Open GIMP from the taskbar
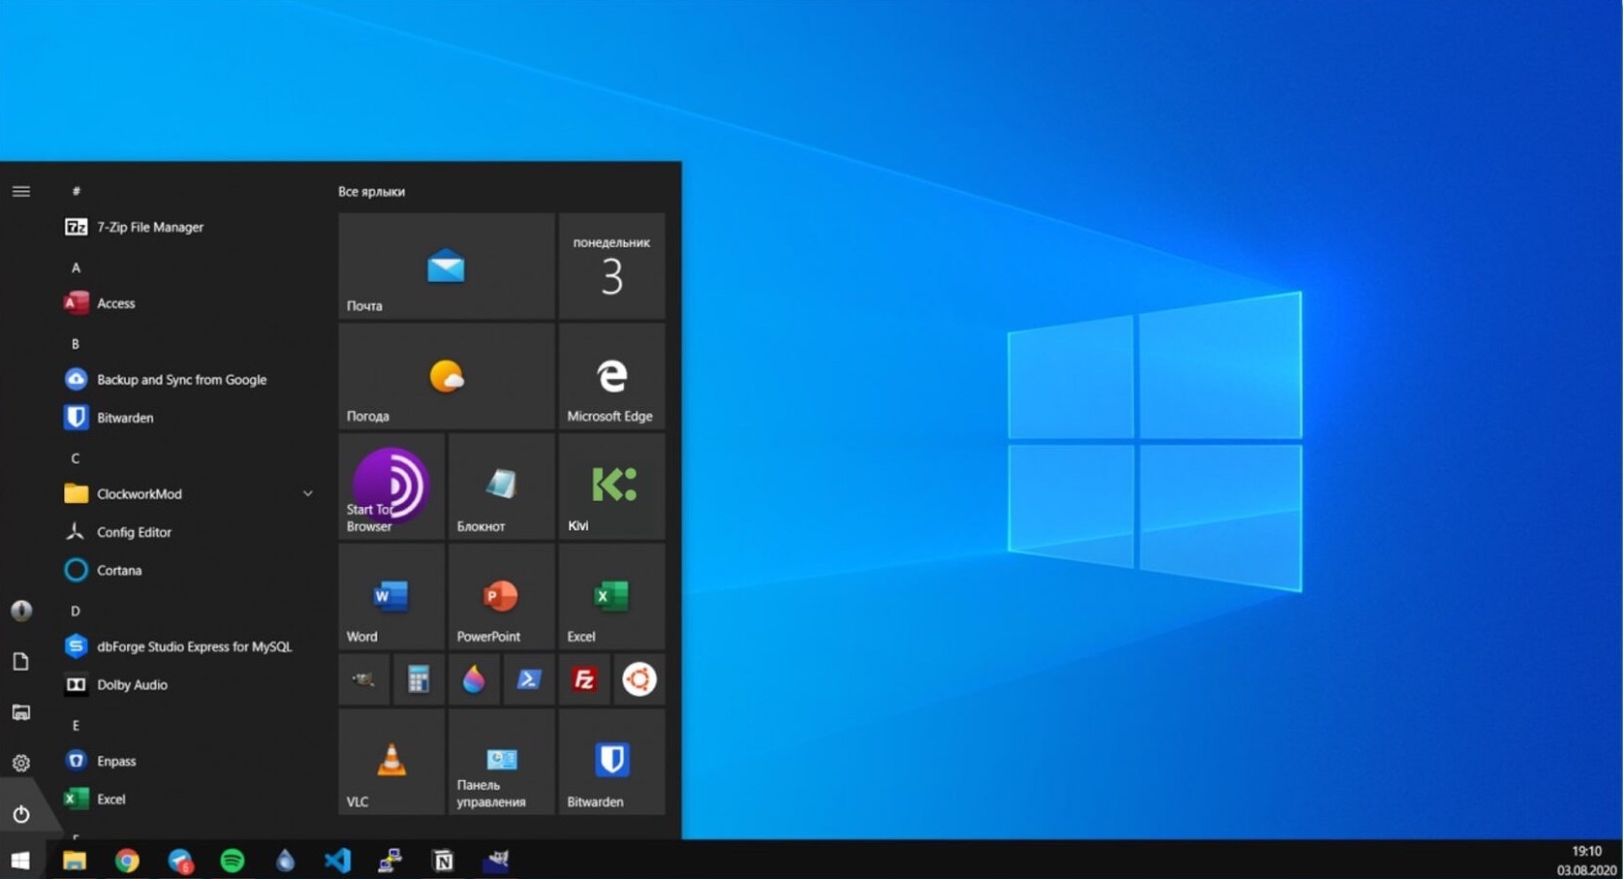This screenshot has width=1623, height=879. click(x=496, y=861)
